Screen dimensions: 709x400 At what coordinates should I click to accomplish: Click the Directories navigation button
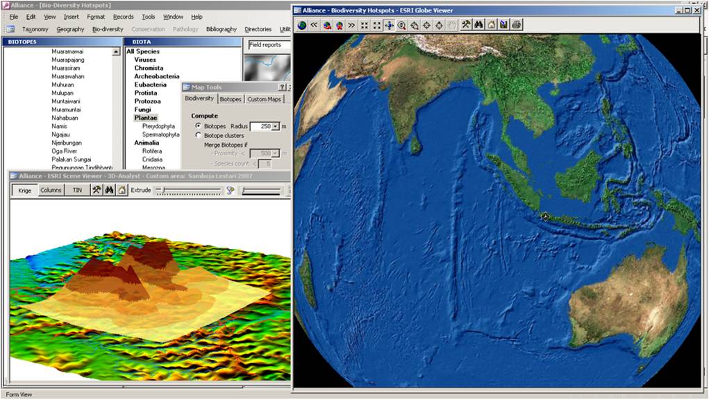pyautogui.click(x=258, y=29)
